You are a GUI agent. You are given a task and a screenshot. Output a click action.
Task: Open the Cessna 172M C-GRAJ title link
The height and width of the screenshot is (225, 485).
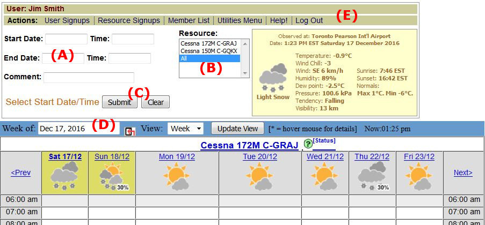point(249,145)
